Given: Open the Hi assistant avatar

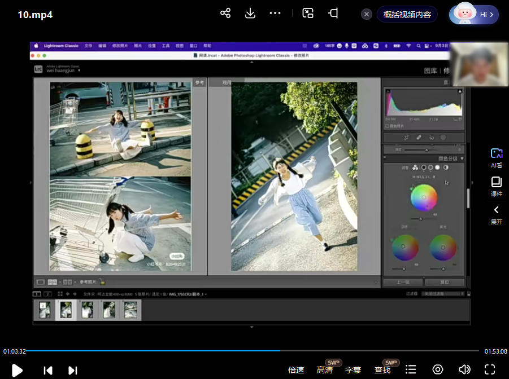Looking at the screenshot, I should [473, 15].
